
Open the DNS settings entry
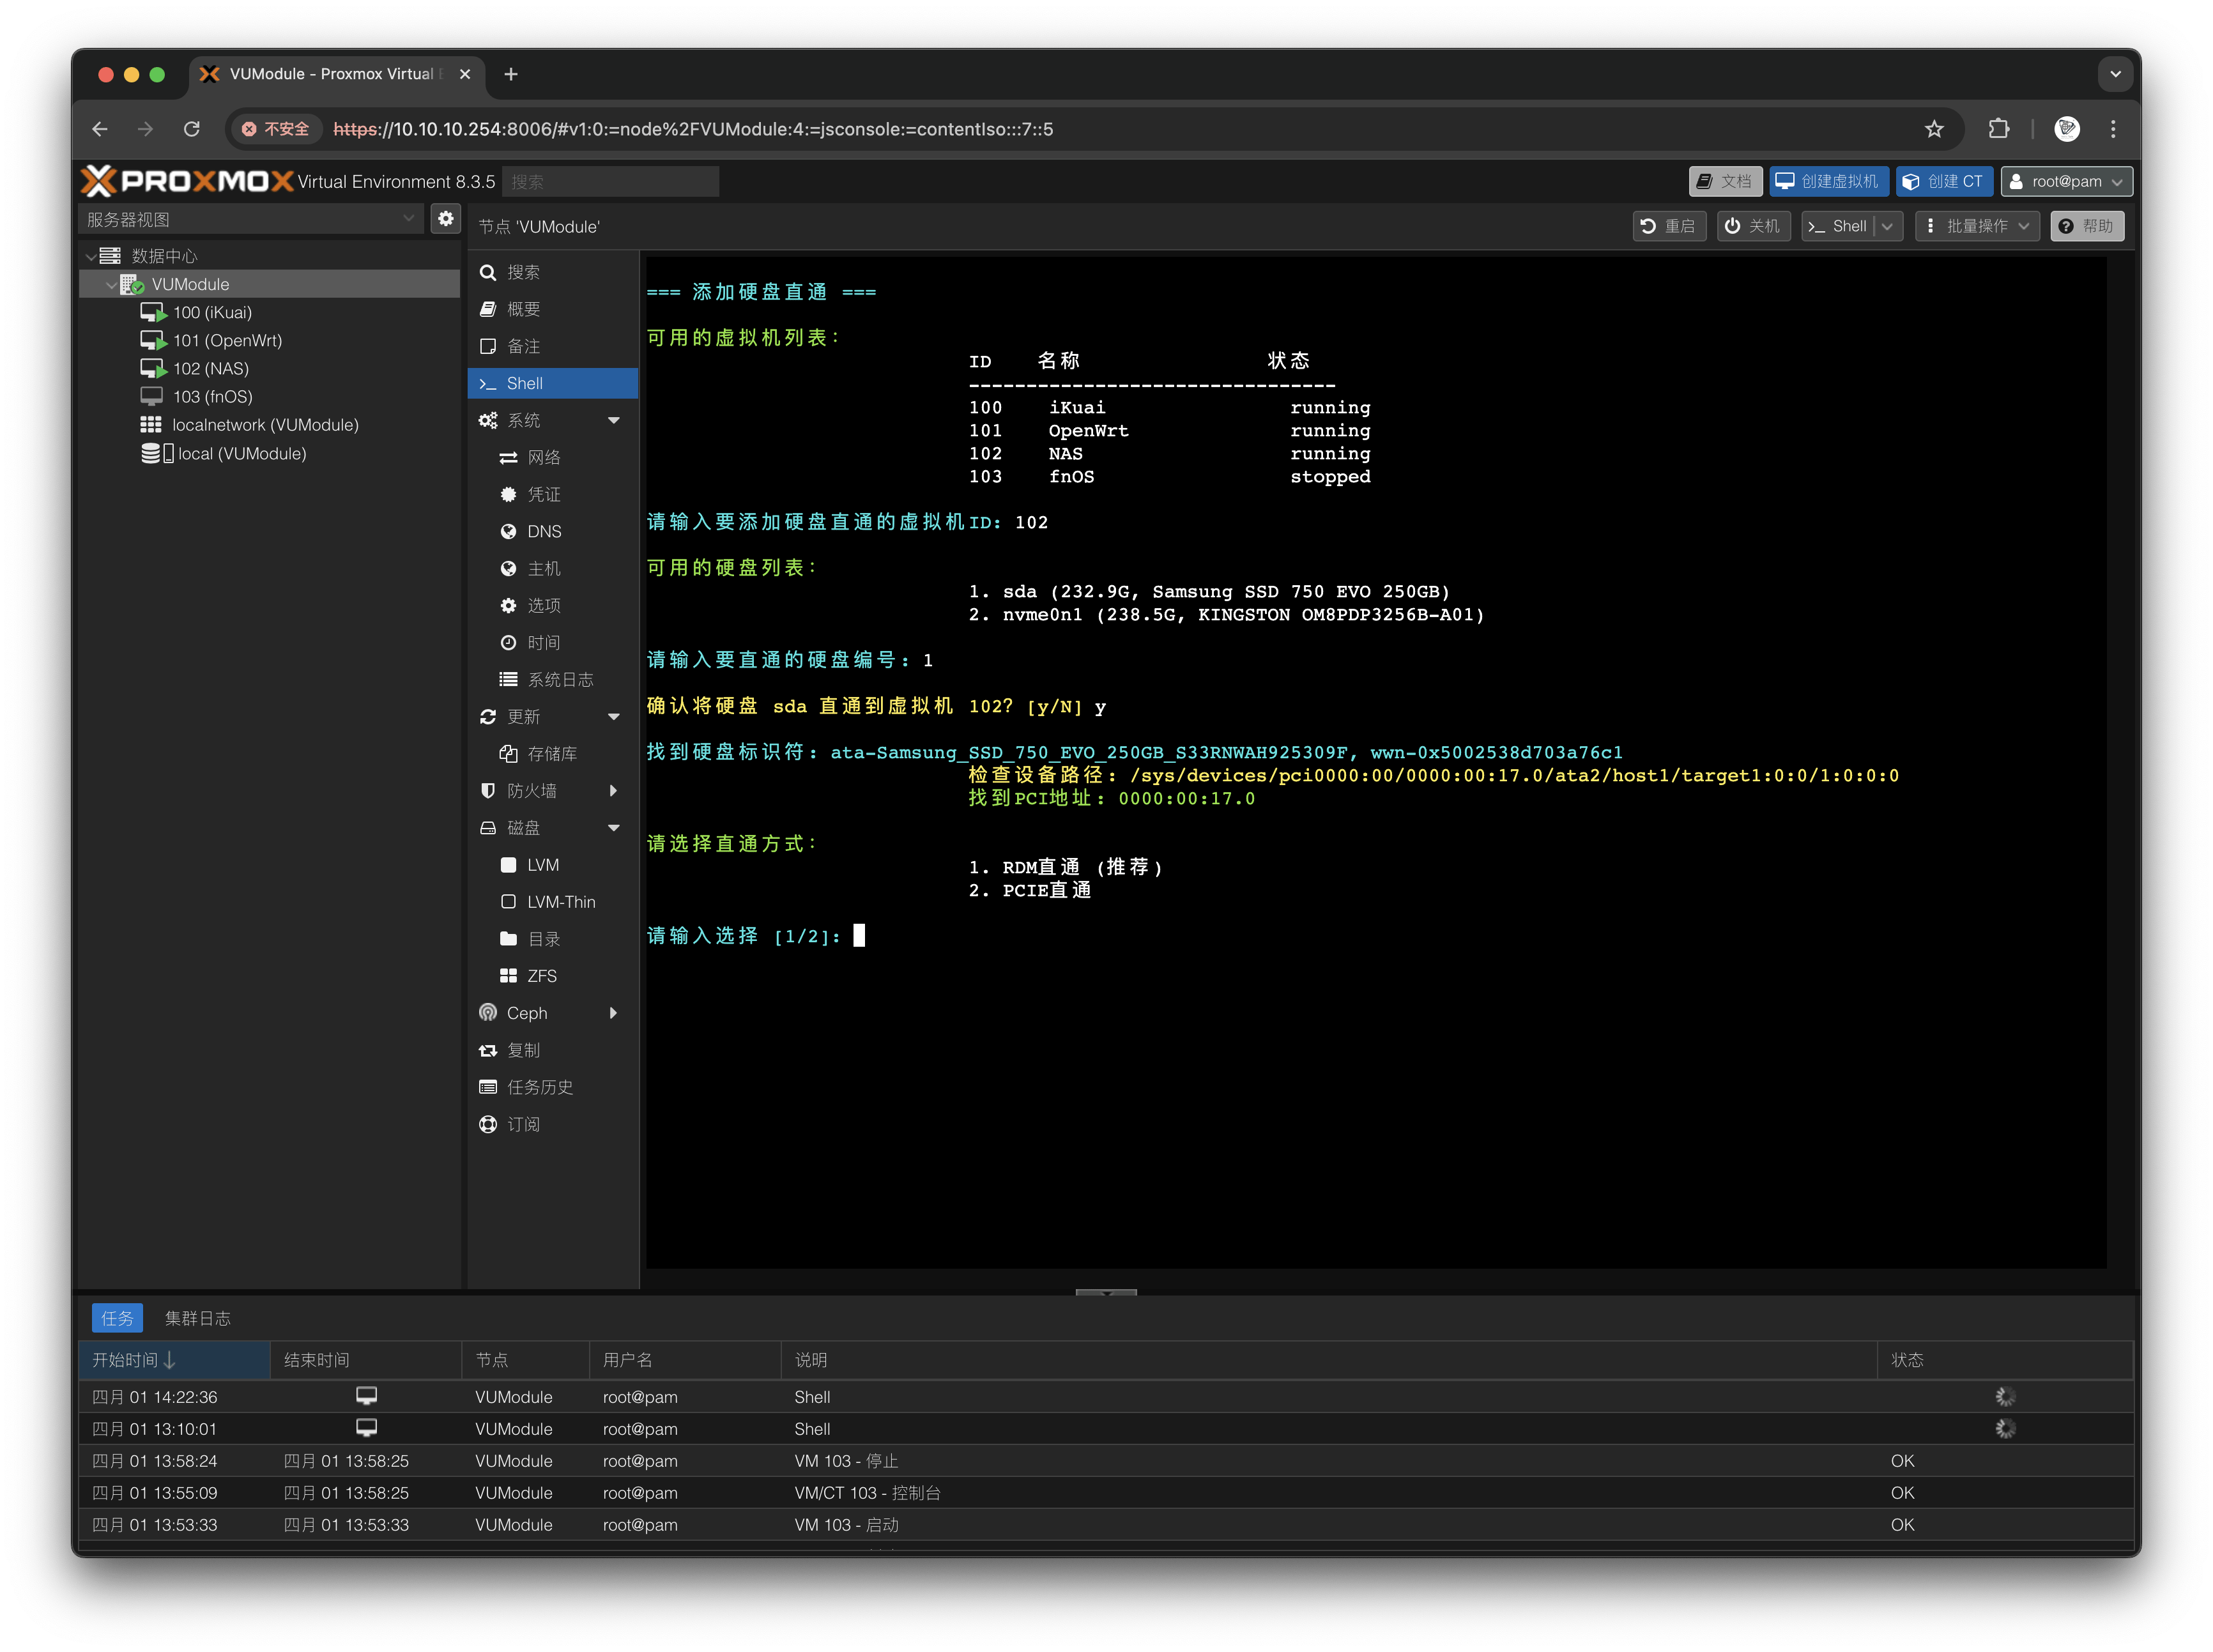544,531
